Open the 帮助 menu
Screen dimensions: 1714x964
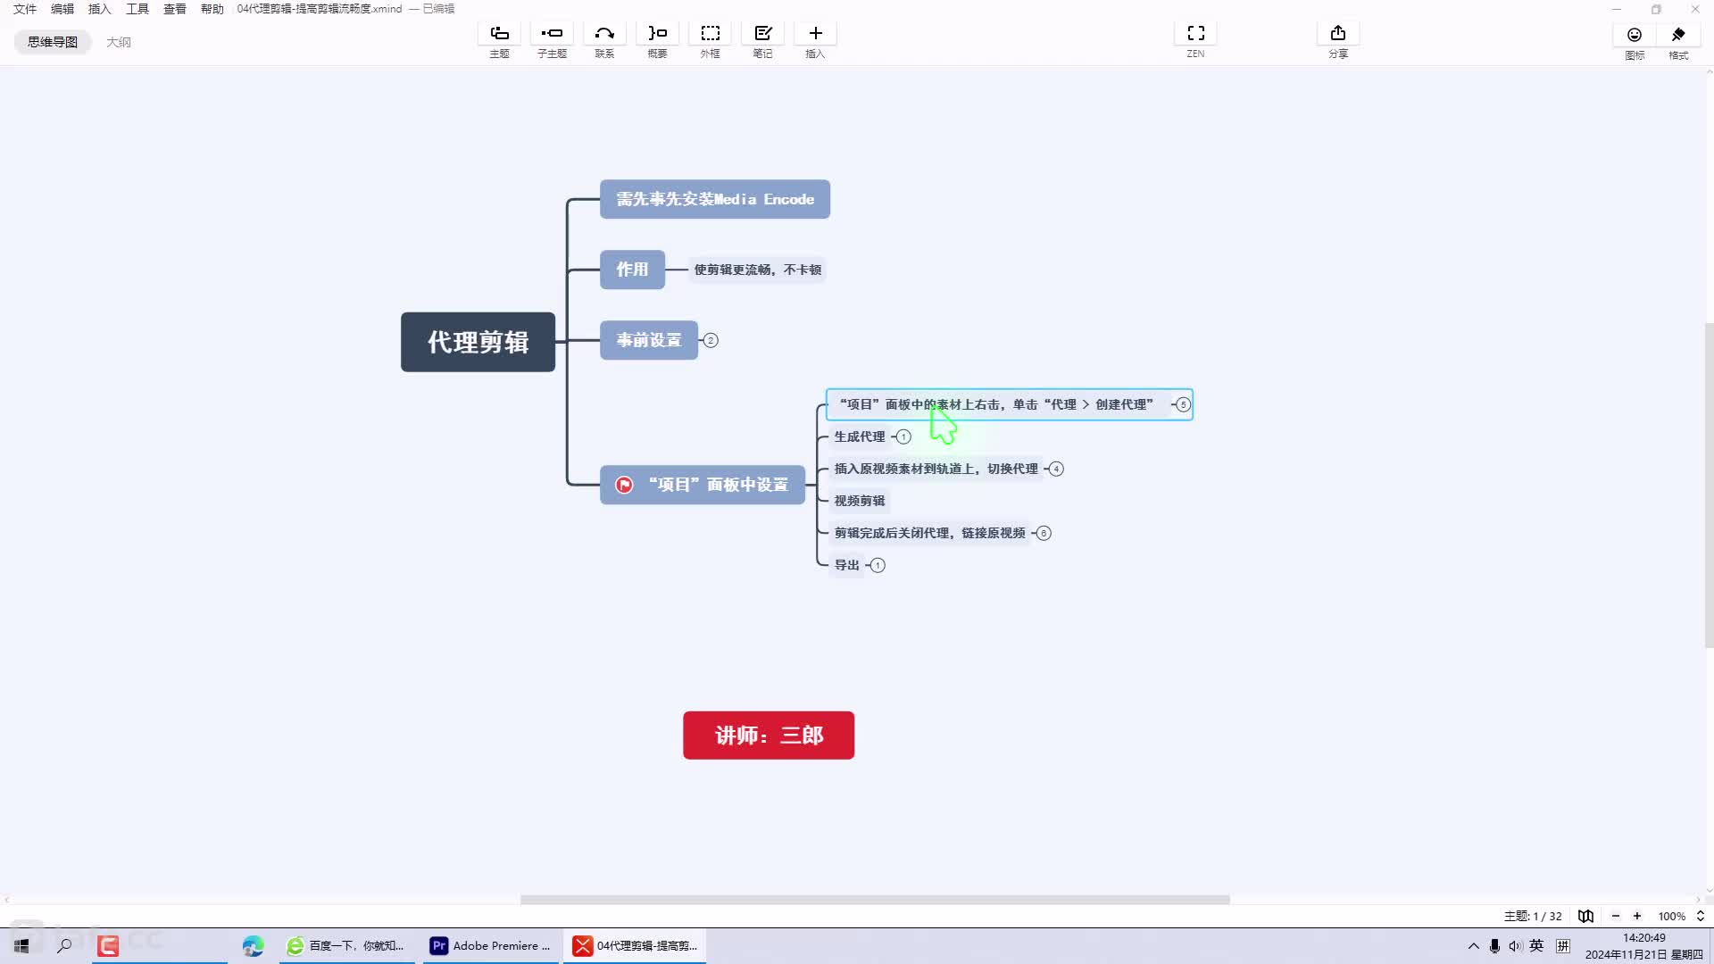click(x=212, y=9)
